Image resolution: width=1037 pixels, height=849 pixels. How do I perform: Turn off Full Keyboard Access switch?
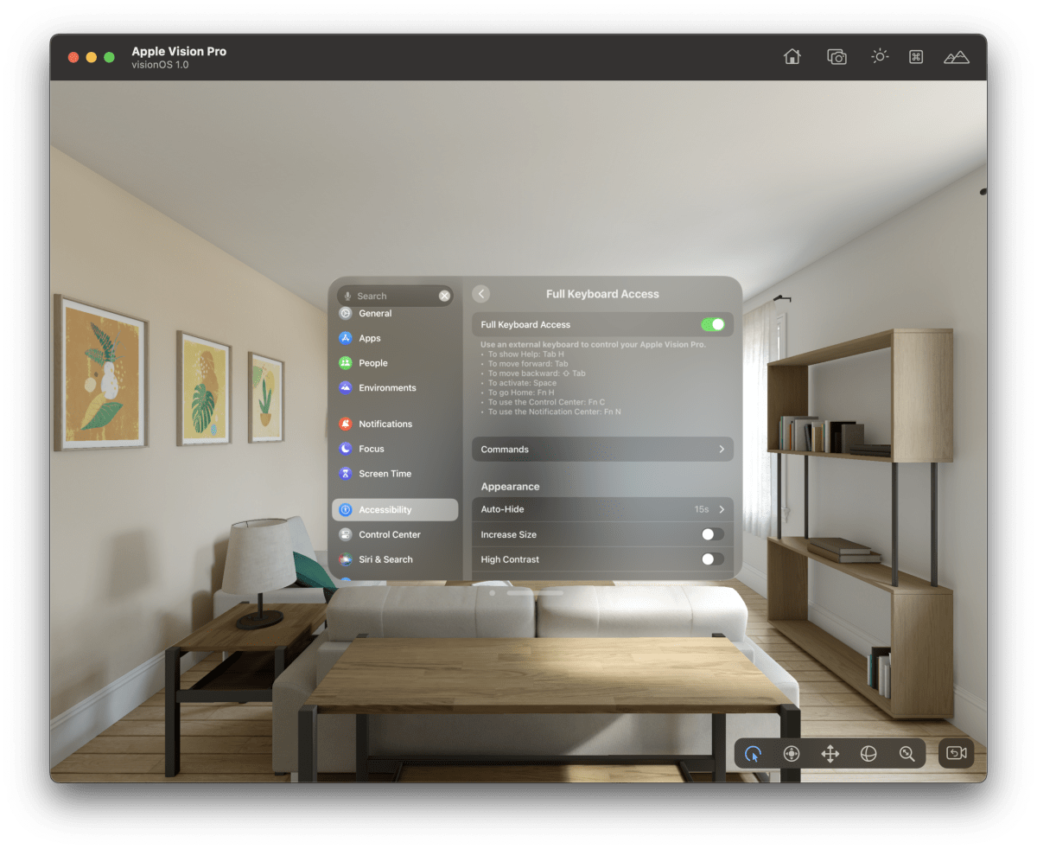tap(712, 324)
